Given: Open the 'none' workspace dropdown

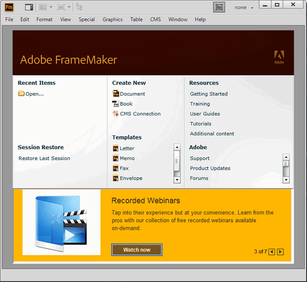Looking at the screenshot, I should coord(244,8).
